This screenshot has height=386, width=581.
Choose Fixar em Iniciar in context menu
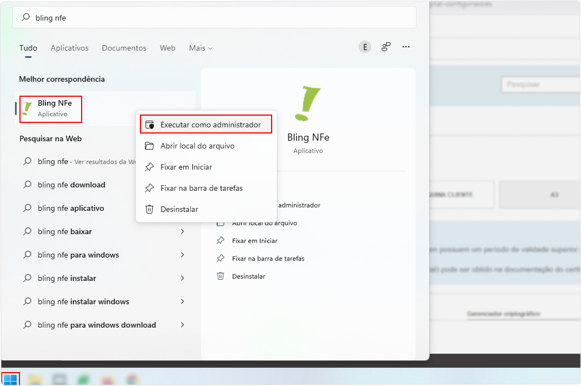click(206, 167)
